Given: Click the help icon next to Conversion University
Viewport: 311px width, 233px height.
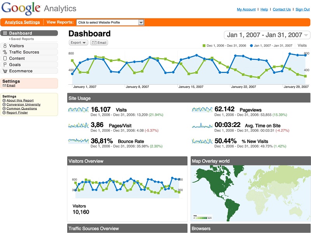Looking at the screenshot, I should [4, 104].
